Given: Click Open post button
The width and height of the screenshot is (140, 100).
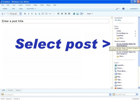Looking at the screenshot, I should 21,9.
